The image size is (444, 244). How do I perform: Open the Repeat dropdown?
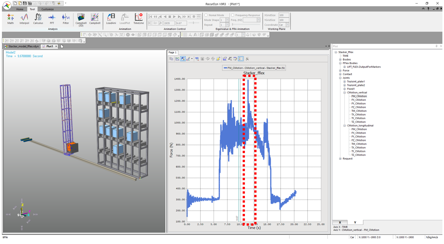(227, 25)
